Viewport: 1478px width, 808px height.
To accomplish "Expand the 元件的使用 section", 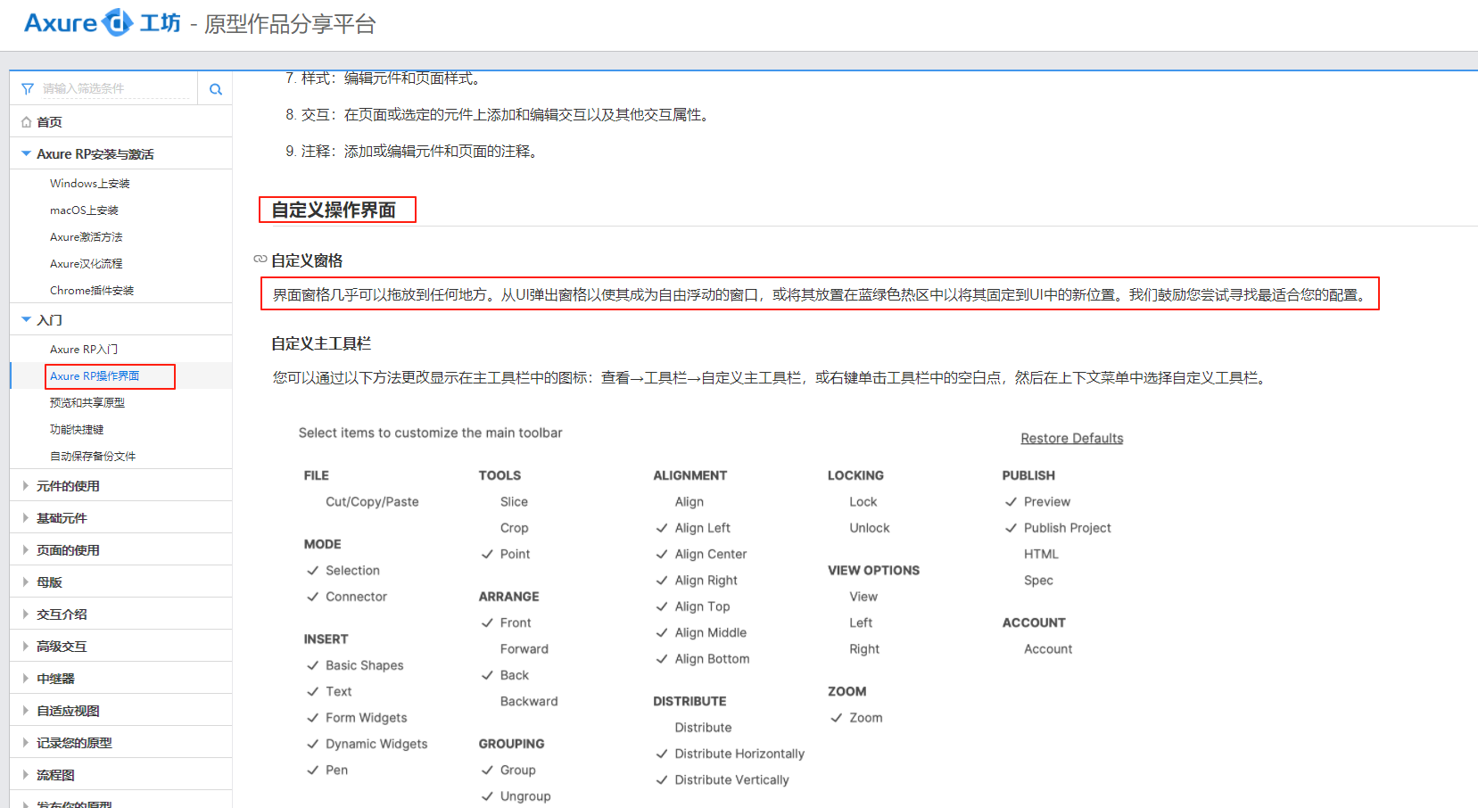I will [26, 486].
